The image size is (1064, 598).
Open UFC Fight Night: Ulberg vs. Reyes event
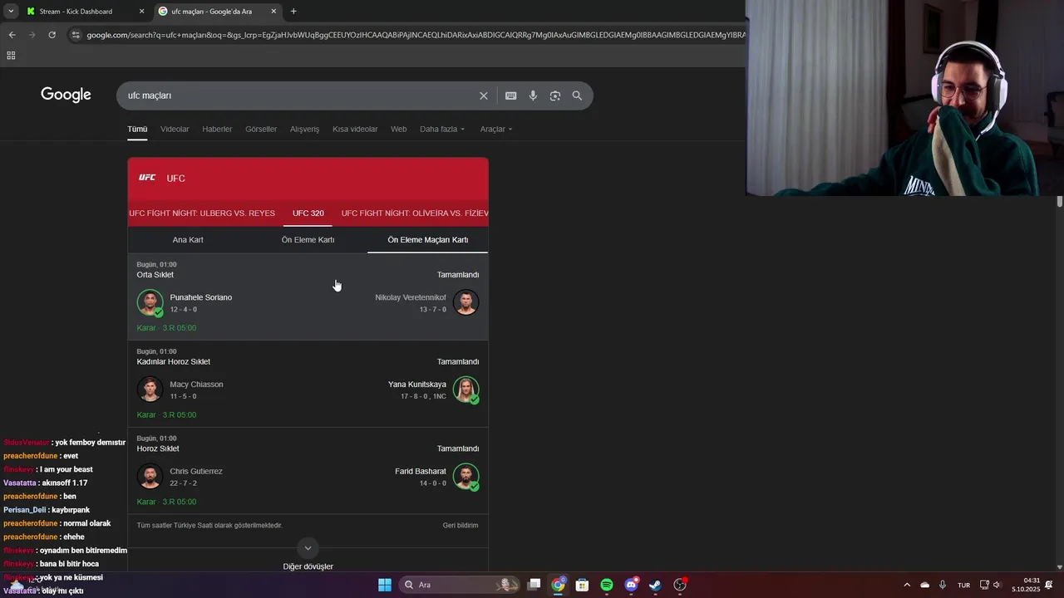pos(202,213)
